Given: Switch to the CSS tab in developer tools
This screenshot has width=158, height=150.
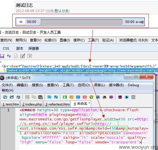Looking at the screenshot, I should pos(6,49).
